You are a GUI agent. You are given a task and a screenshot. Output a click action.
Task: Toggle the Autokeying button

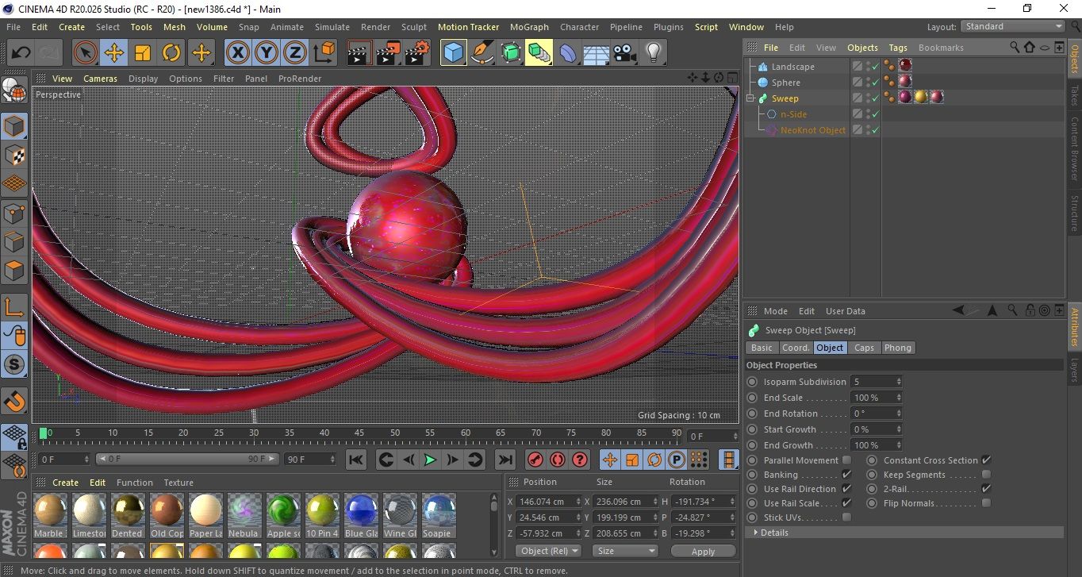pos(558,460)
